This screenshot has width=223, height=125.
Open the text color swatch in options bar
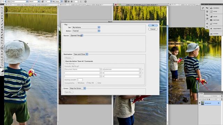pyautogui.click(x=76, y=1)
